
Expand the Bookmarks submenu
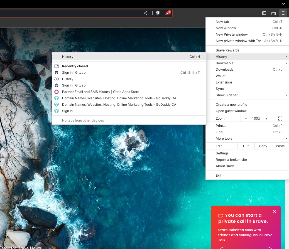pyautogui.click(x=247, y=63)
